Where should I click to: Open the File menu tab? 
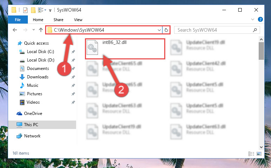(x=18, y=20)
